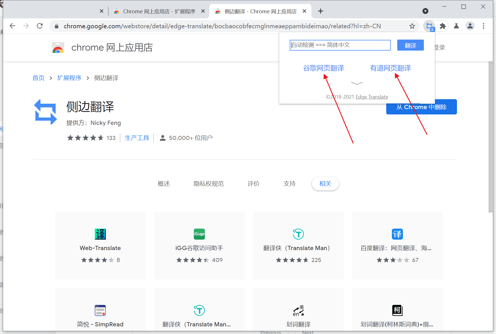
Task: Switch to the 概述 tab
Action: [x=164, y=184]
